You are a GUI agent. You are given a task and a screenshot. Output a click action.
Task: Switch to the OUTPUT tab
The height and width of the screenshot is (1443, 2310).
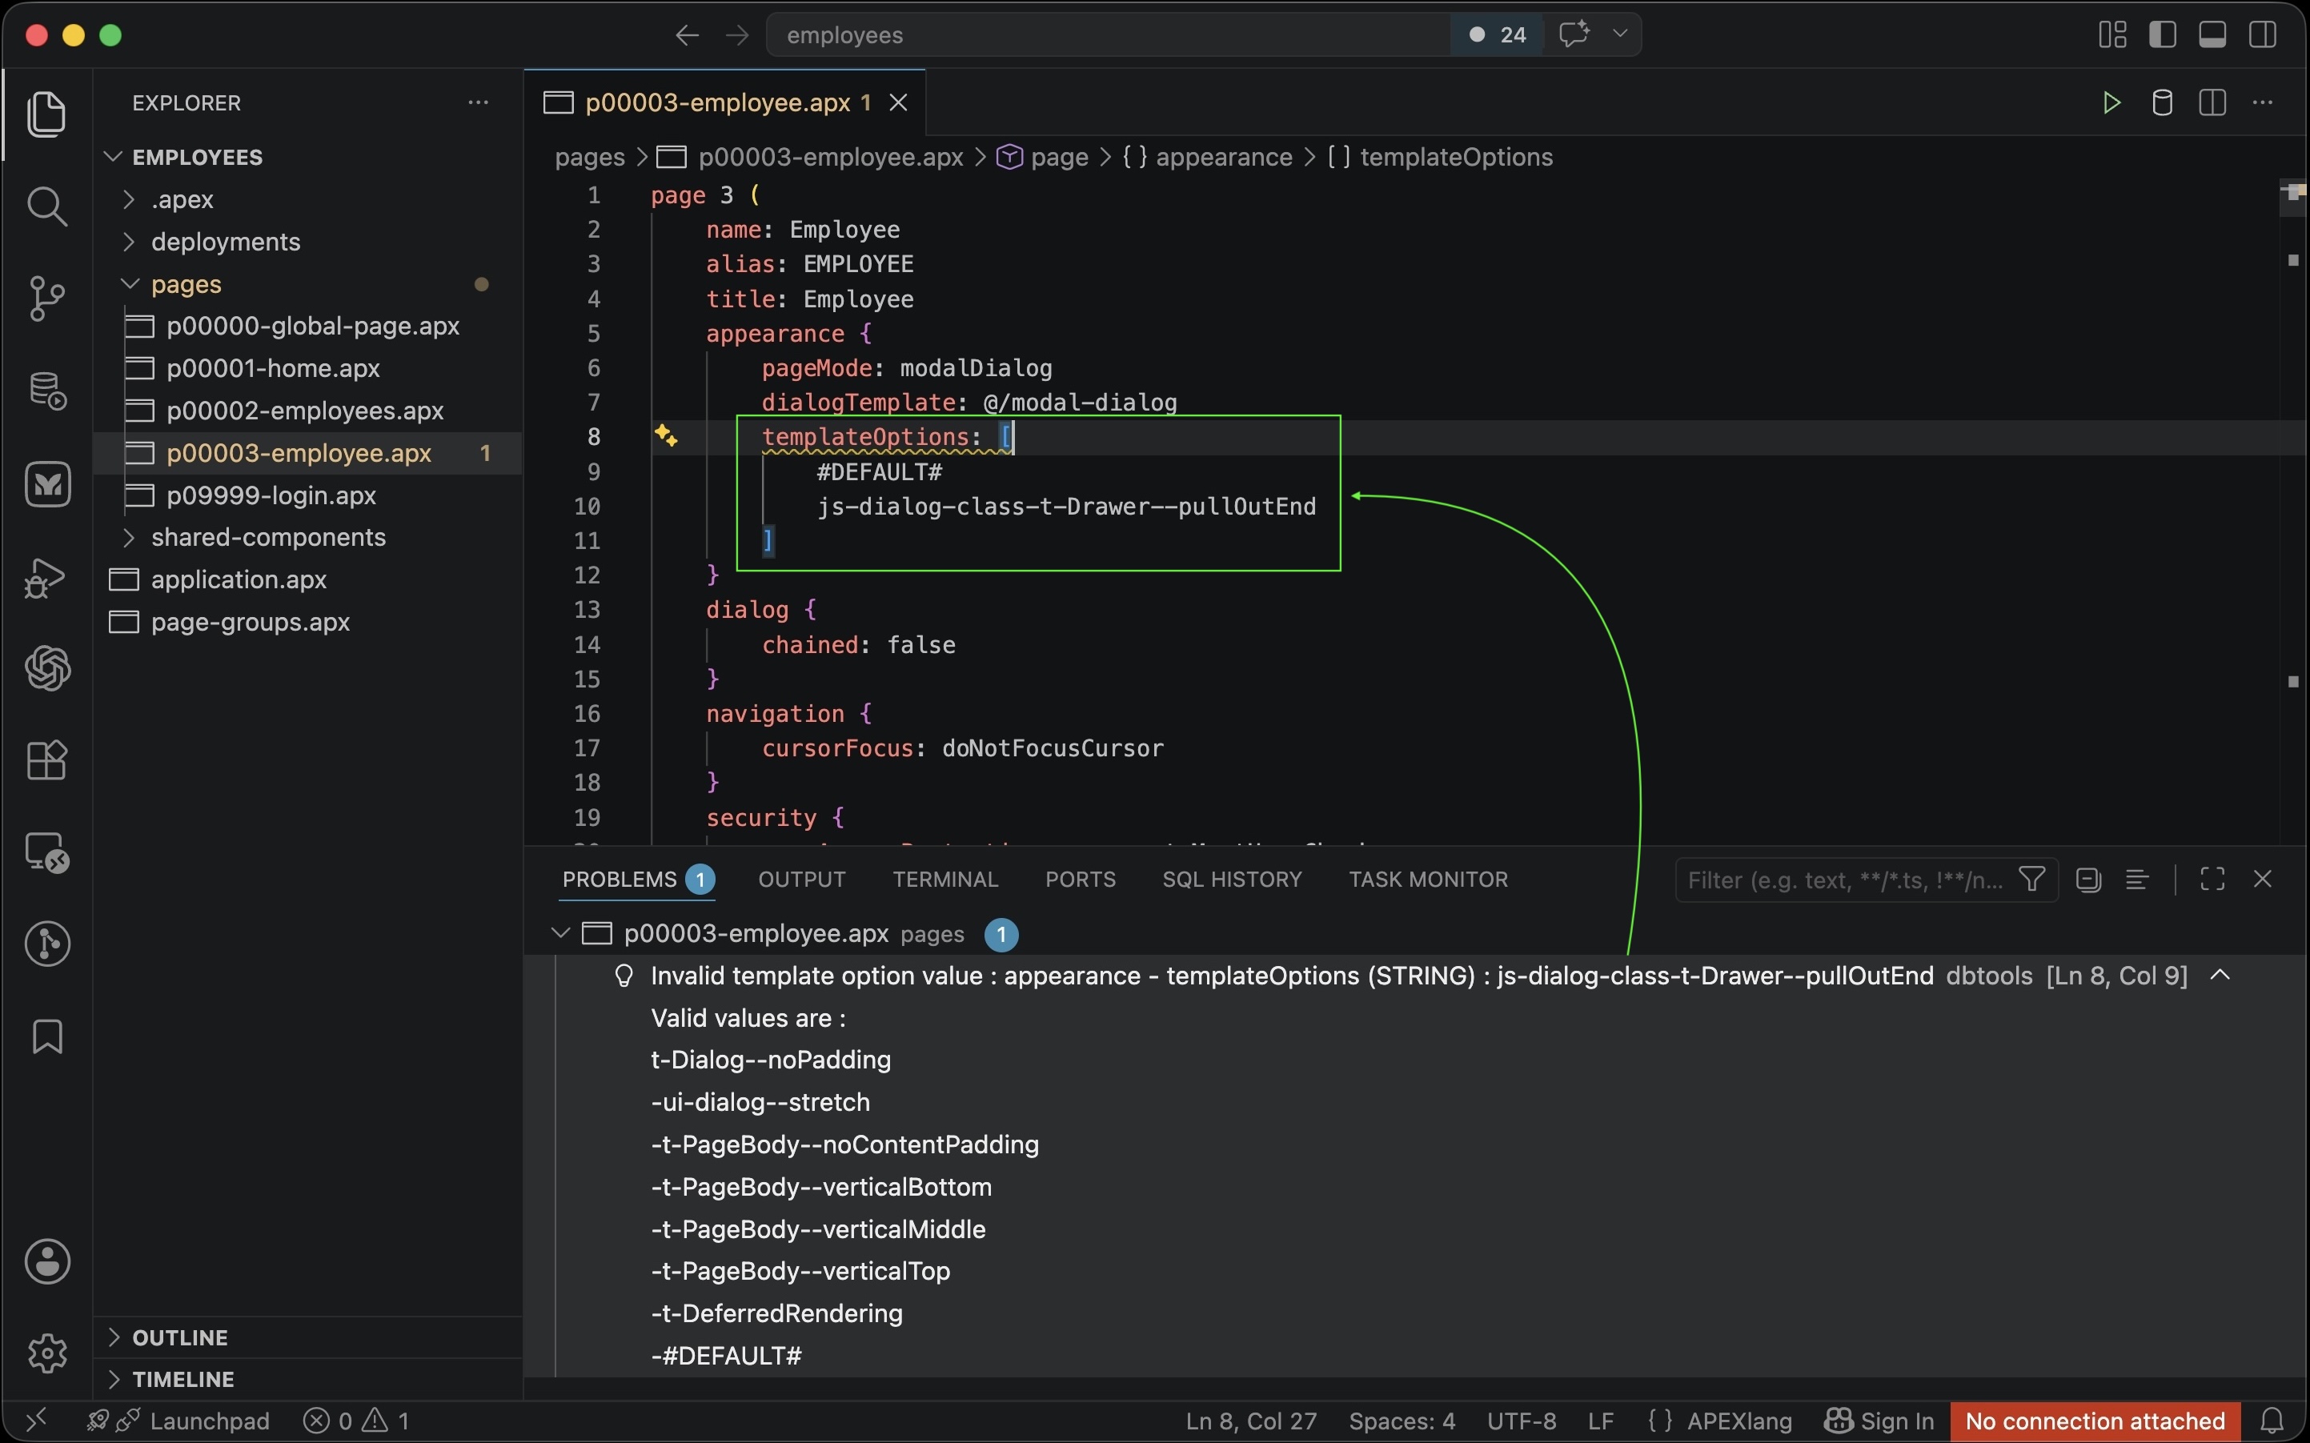pos(801,880)
